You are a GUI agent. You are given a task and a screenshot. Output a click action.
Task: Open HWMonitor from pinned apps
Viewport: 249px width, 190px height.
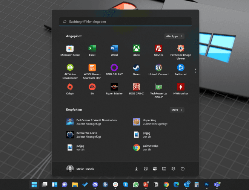[181, 89]
